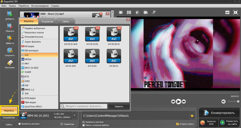Viewport: 241px width, 128px height.
Task: Open the Программы icon in sidebar
Action: [10, 64]
